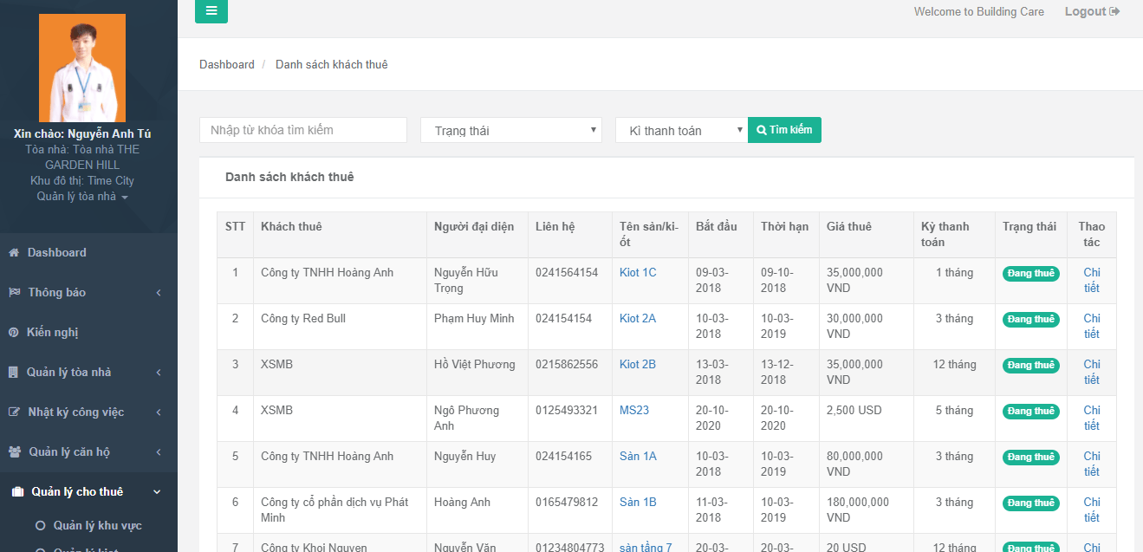Open the Sàn 1A link
Image resolution: width=1143 pixels, height=552 pixels.
pos(638,457)
